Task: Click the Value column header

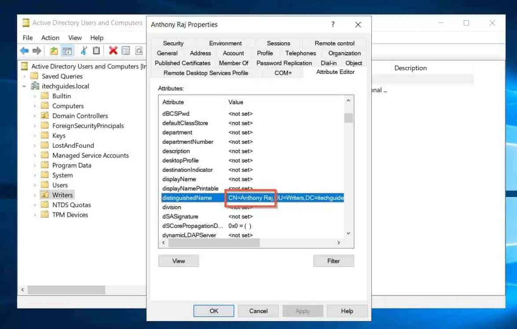Action: tap(285, 102)
